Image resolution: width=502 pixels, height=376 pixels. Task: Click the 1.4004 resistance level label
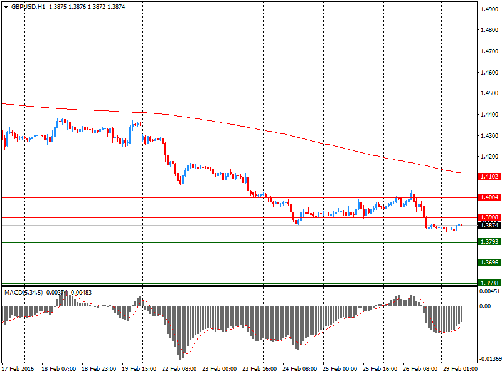pos(489,197)
